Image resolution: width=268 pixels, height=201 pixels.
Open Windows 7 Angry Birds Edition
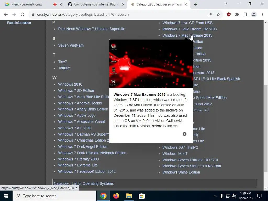(83, 109)
